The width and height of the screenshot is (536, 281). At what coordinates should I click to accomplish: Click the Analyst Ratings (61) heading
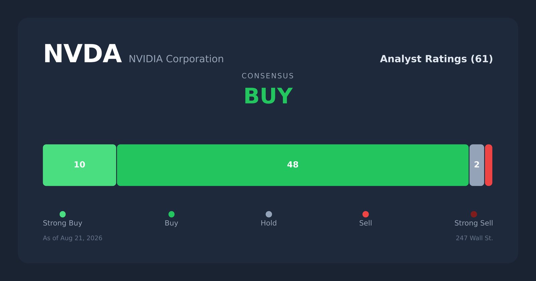[437, 59]
